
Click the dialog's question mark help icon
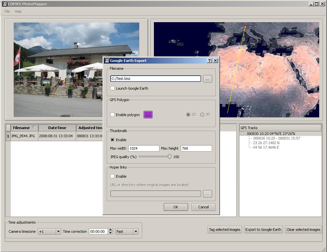click(x=209, y=61)
